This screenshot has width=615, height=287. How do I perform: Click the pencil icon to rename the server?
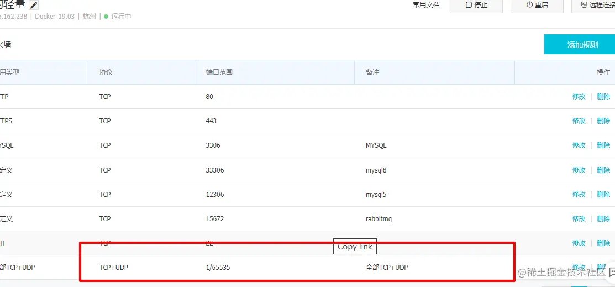pos(34,5)
